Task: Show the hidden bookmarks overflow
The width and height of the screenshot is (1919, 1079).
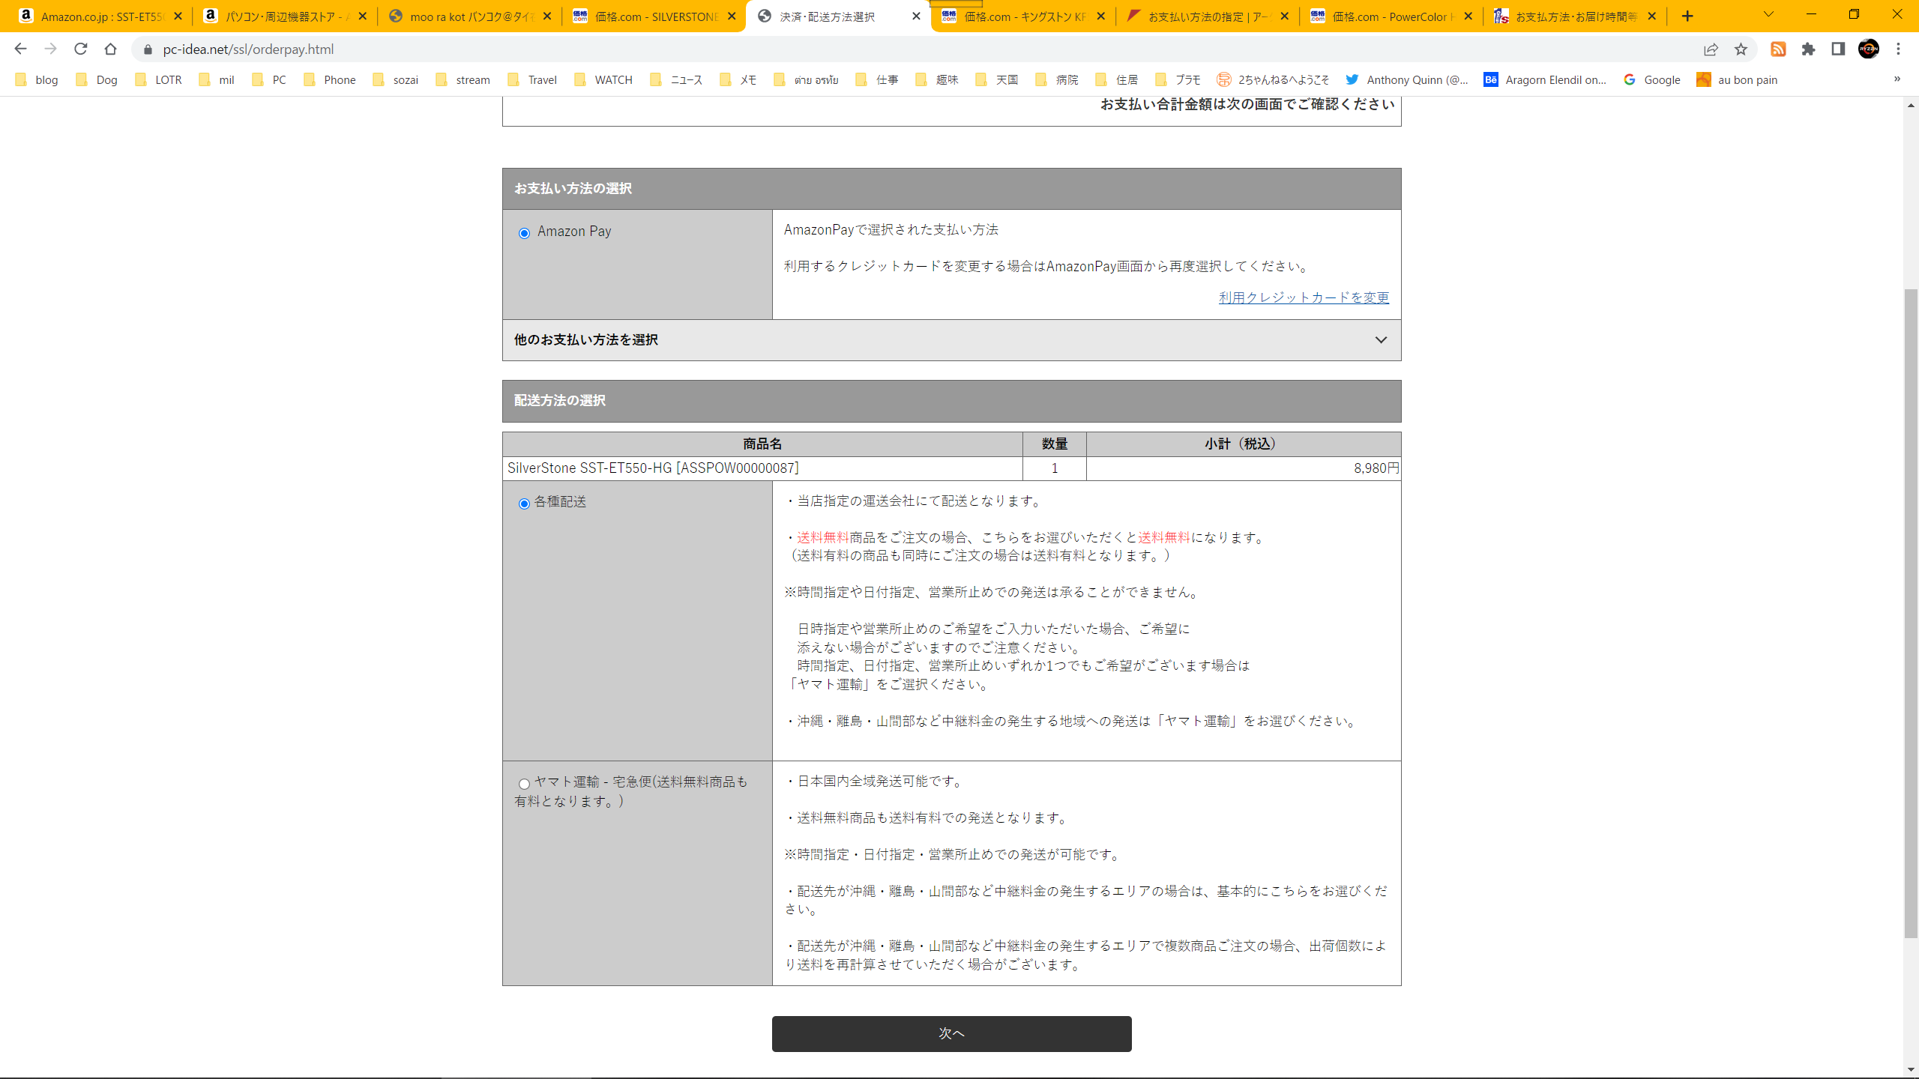Action: click(1897, 79)
